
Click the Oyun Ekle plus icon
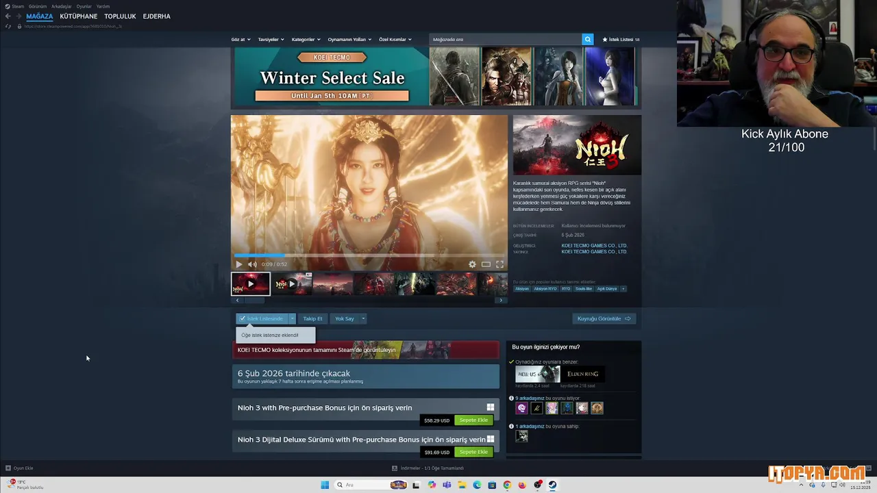point(8,468)
